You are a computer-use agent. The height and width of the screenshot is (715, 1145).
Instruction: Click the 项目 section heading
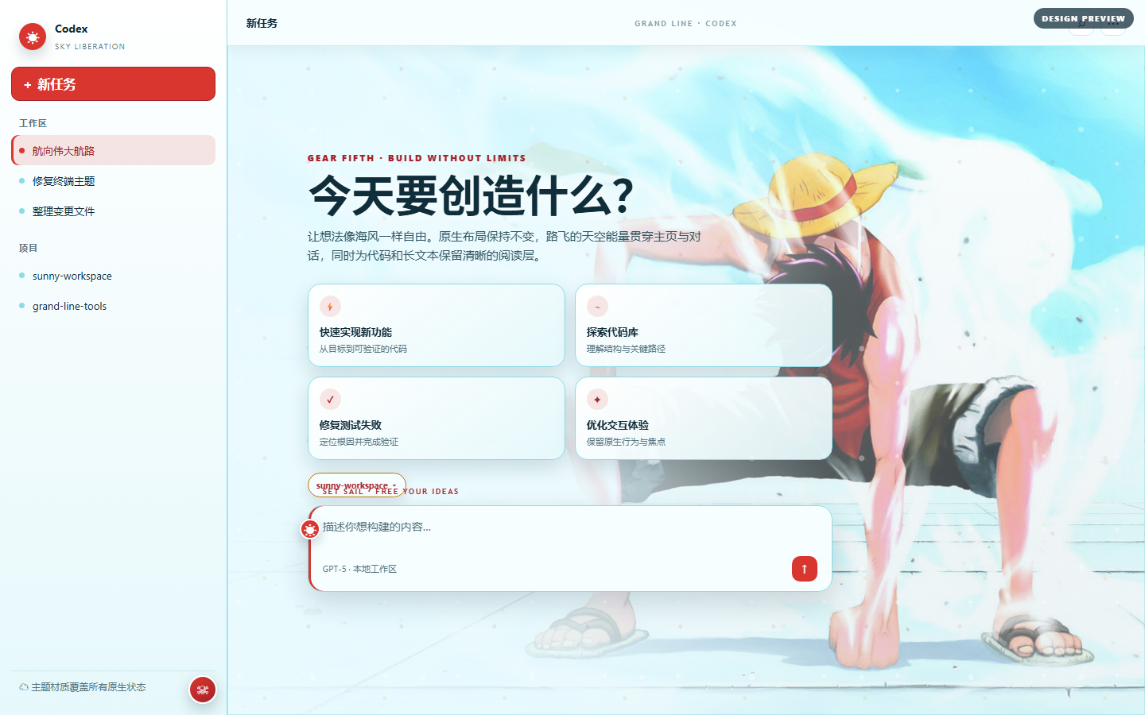(x=28, y=248)
